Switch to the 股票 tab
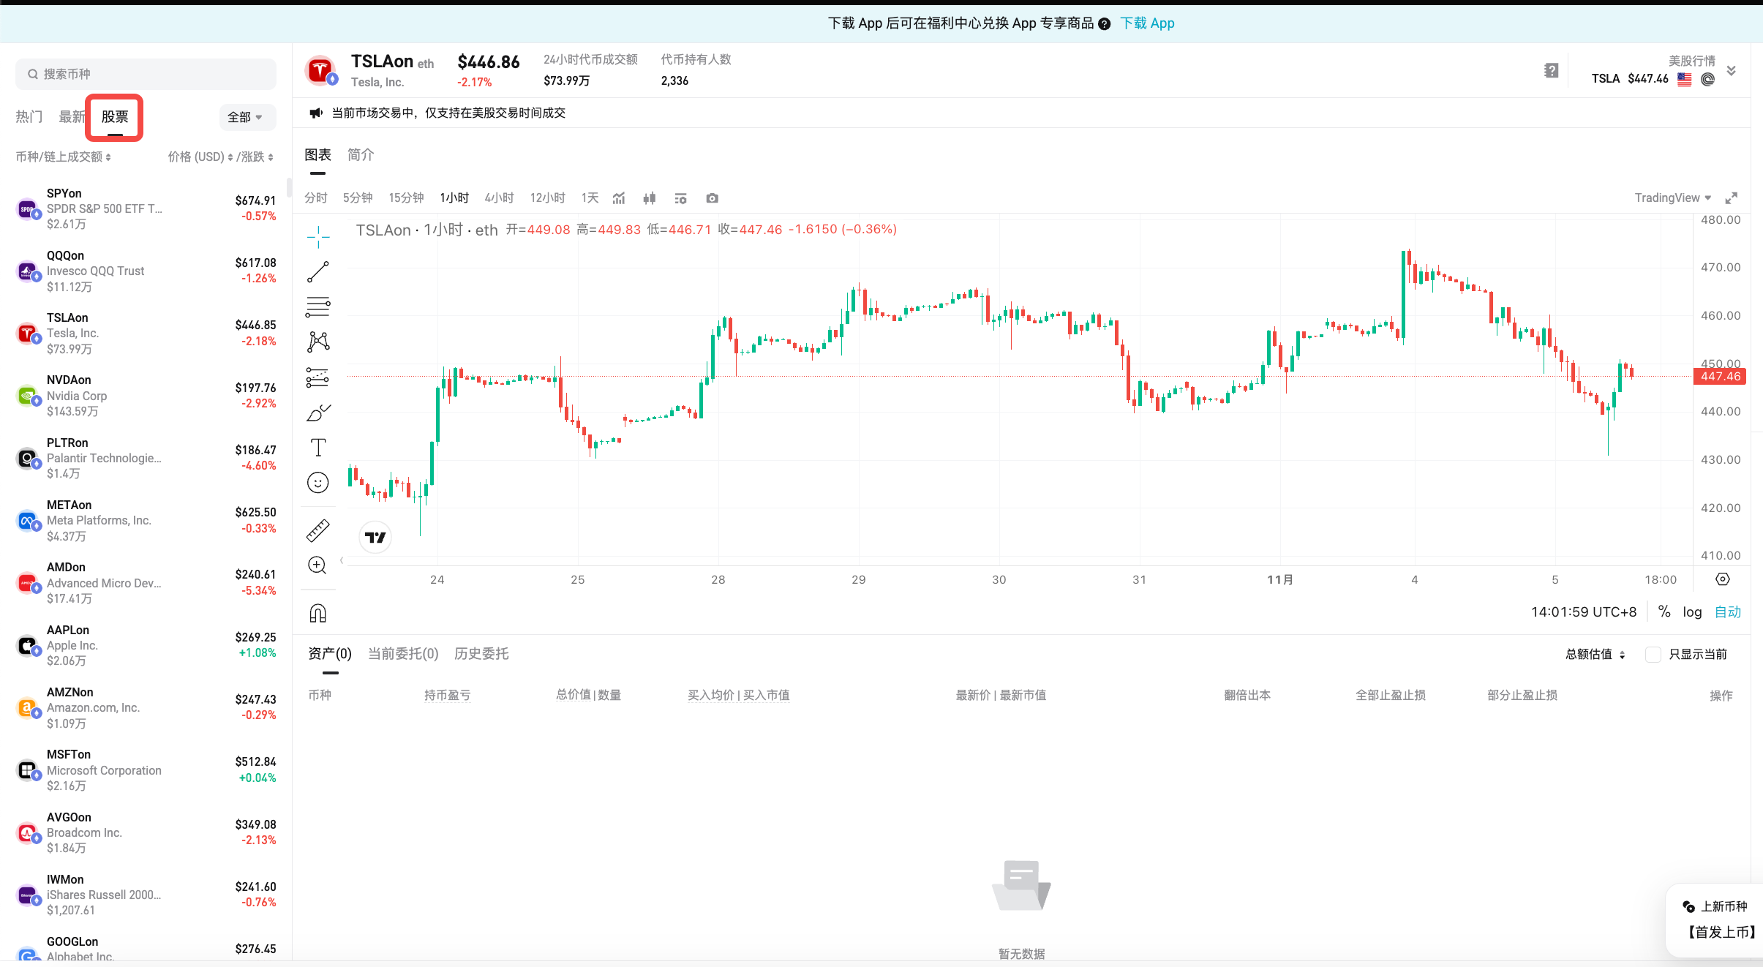 (114, 117)
